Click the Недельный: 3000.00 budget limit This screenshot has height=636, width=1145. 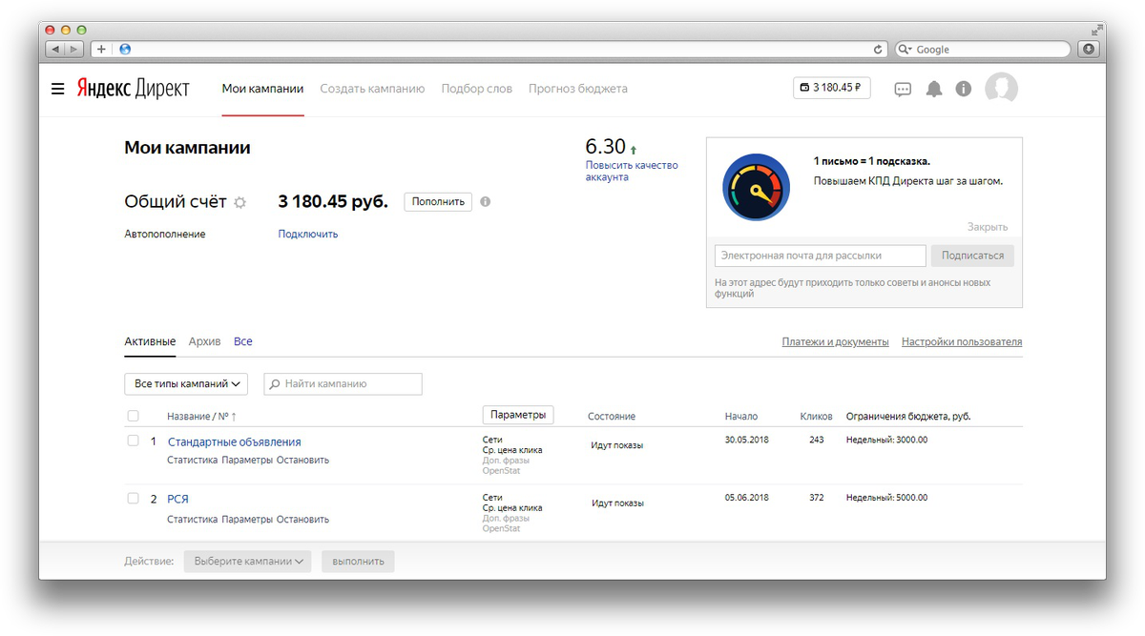pos(886,440)
